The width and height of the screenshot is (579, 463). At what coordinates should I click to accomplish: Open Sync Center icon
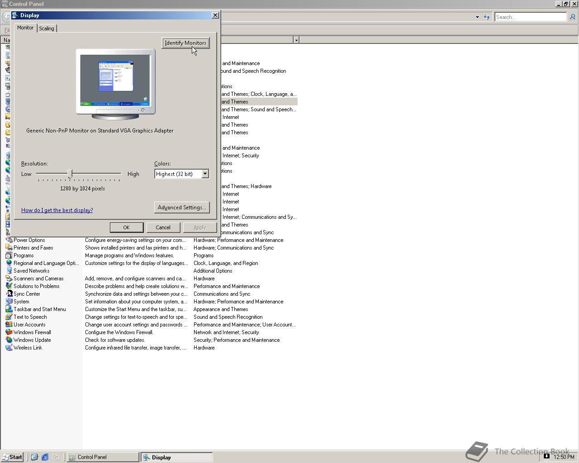(x=9, y=294)
